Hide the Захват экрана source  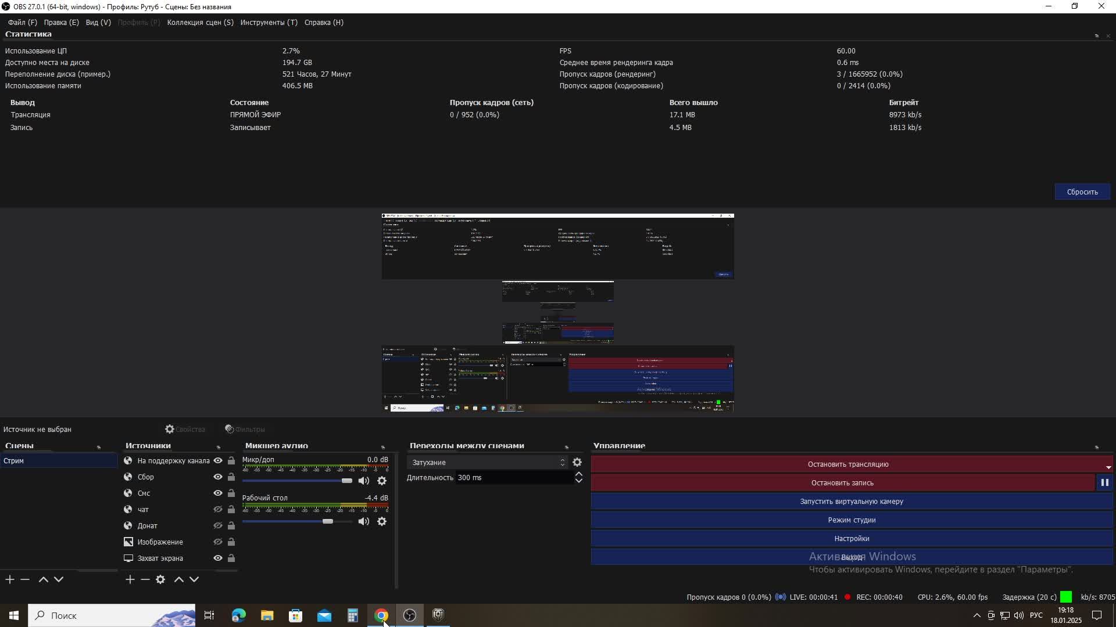[218, 558]
